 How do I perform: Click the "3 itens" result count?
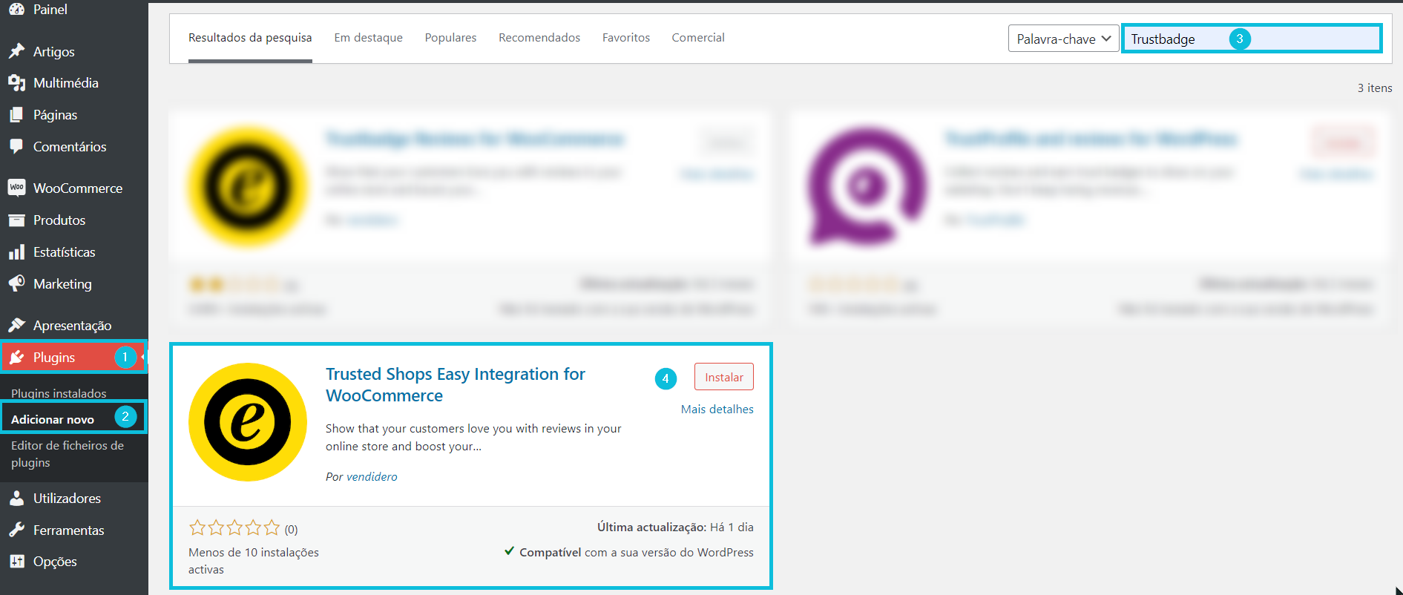[1375, 88]
